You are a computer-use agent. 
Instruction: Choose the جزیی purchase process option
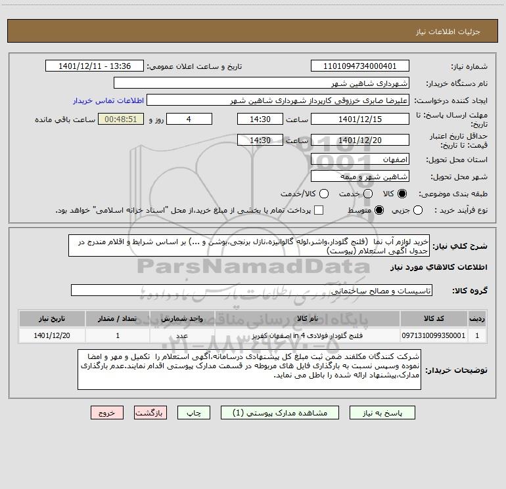pos(418,210)
